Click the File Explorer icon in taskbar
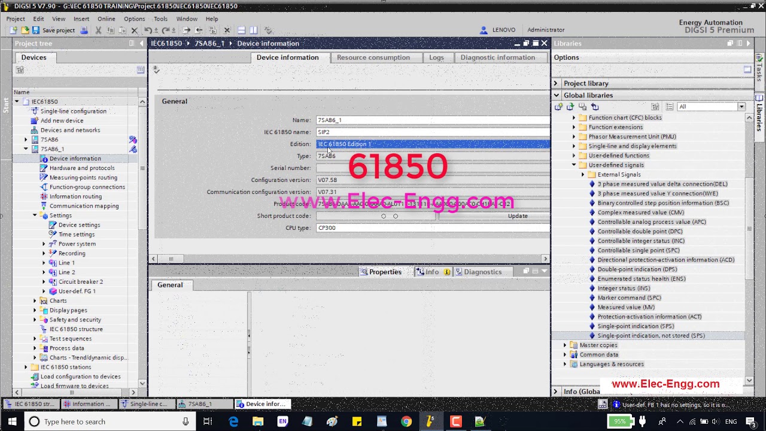This screenshot has height=431, width=766. [x=258, y=421]
